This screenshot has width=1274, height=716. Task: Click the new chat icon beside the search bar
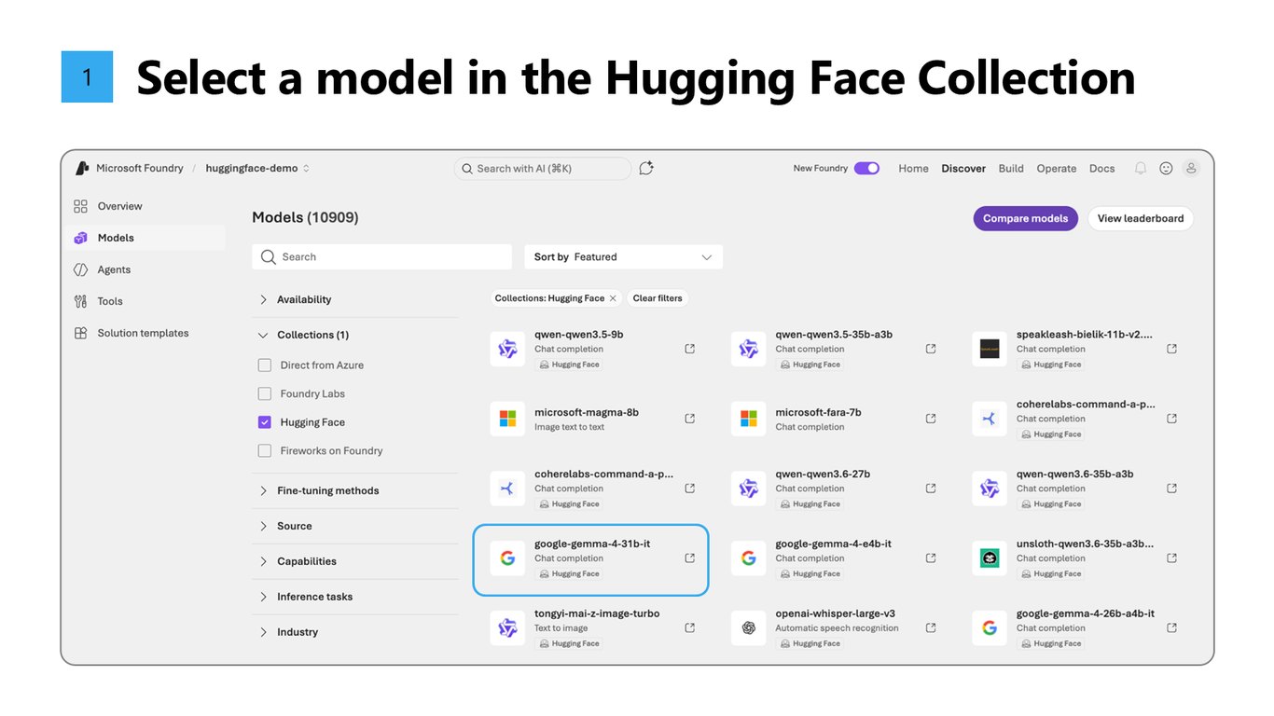click(x=646, y=168)
